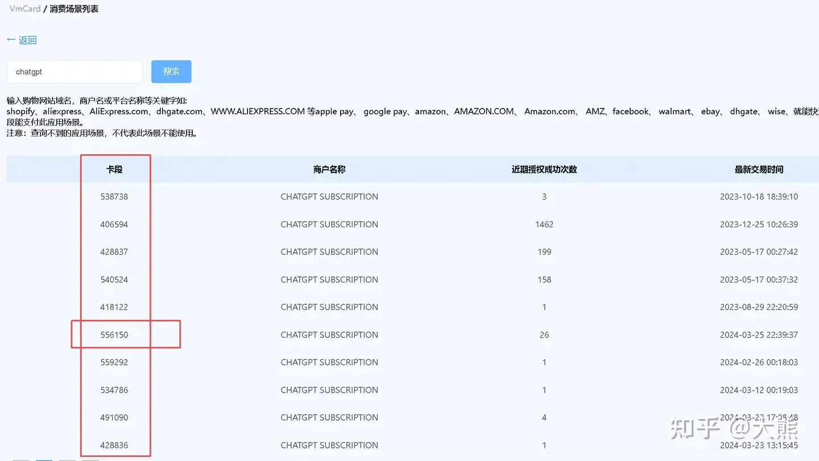Click the 搜索 search button

click(171, 72)
